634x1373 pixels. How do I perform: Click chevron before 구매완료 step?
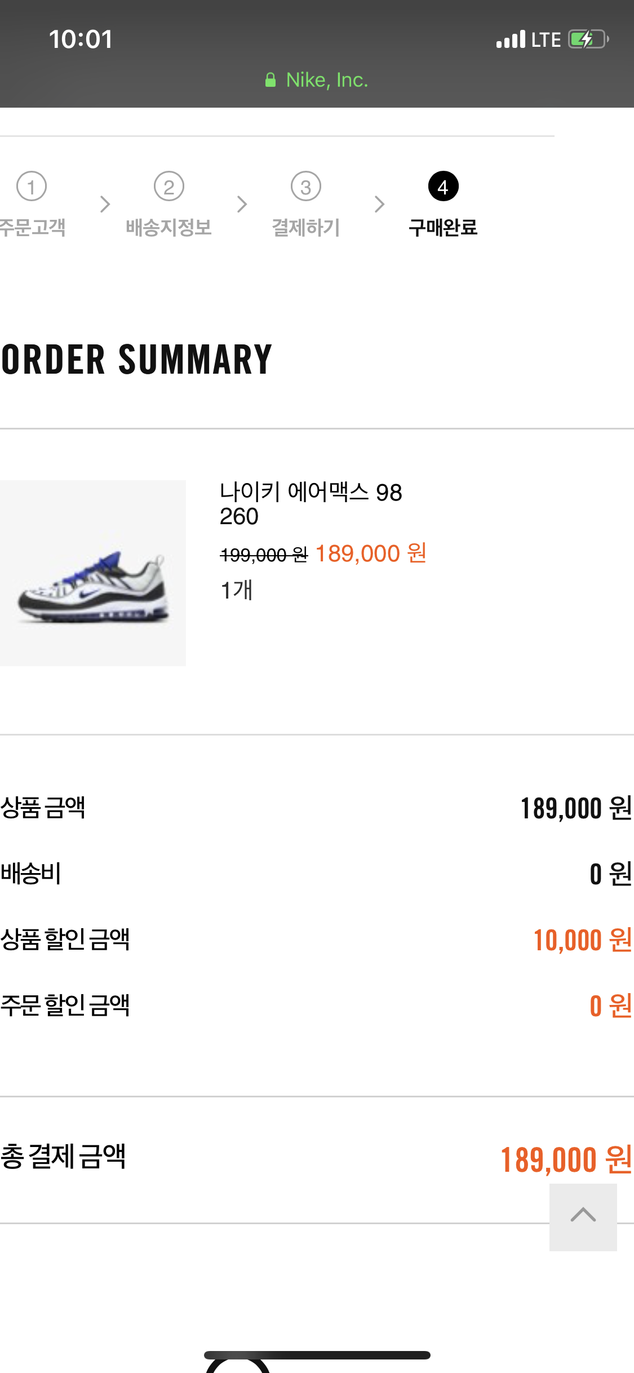[379, 204]
